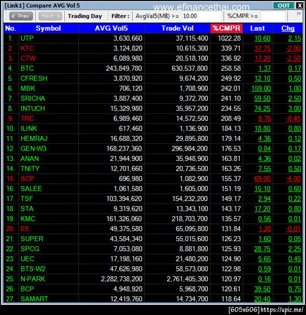Toggle the OUT button in title bar
This screenshot has height=315, width=306.
point(284,6)
